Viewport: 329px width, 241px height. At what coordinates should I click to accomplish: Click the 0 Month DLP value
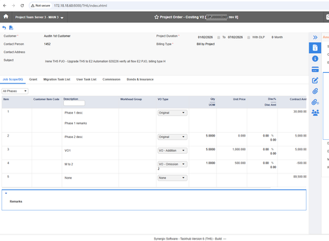(277, 37)
